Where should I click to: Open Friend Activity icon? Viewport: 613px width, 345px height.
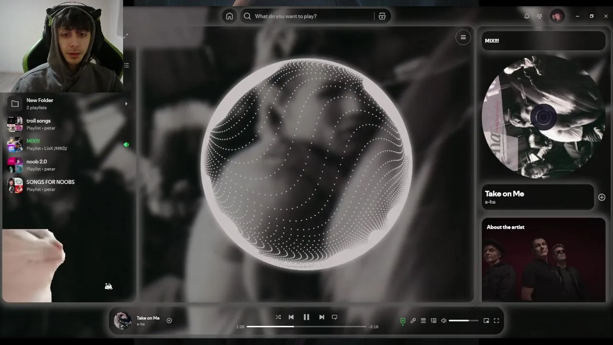[540, 16]
